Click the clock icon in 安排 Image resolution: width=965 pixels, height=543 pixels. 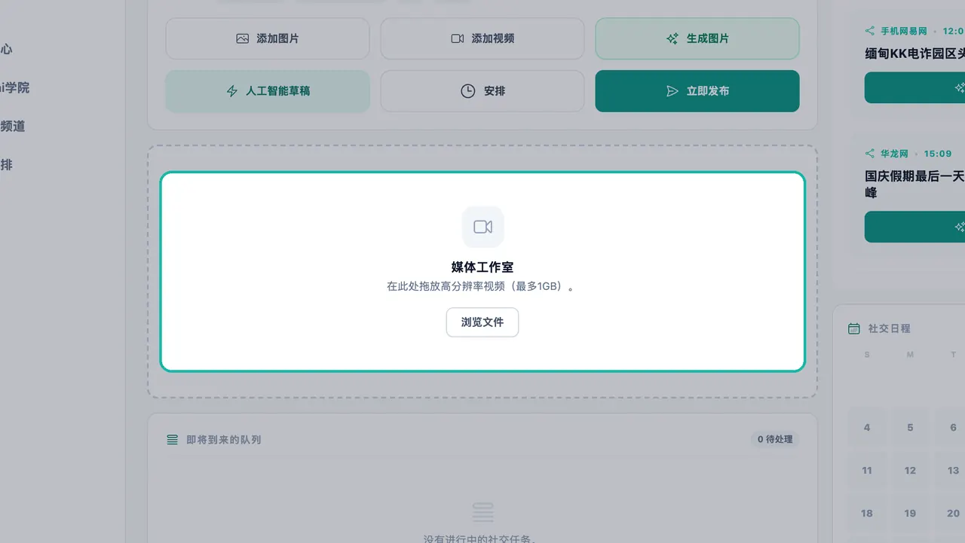pyautogui.click(x=468, y=91)
